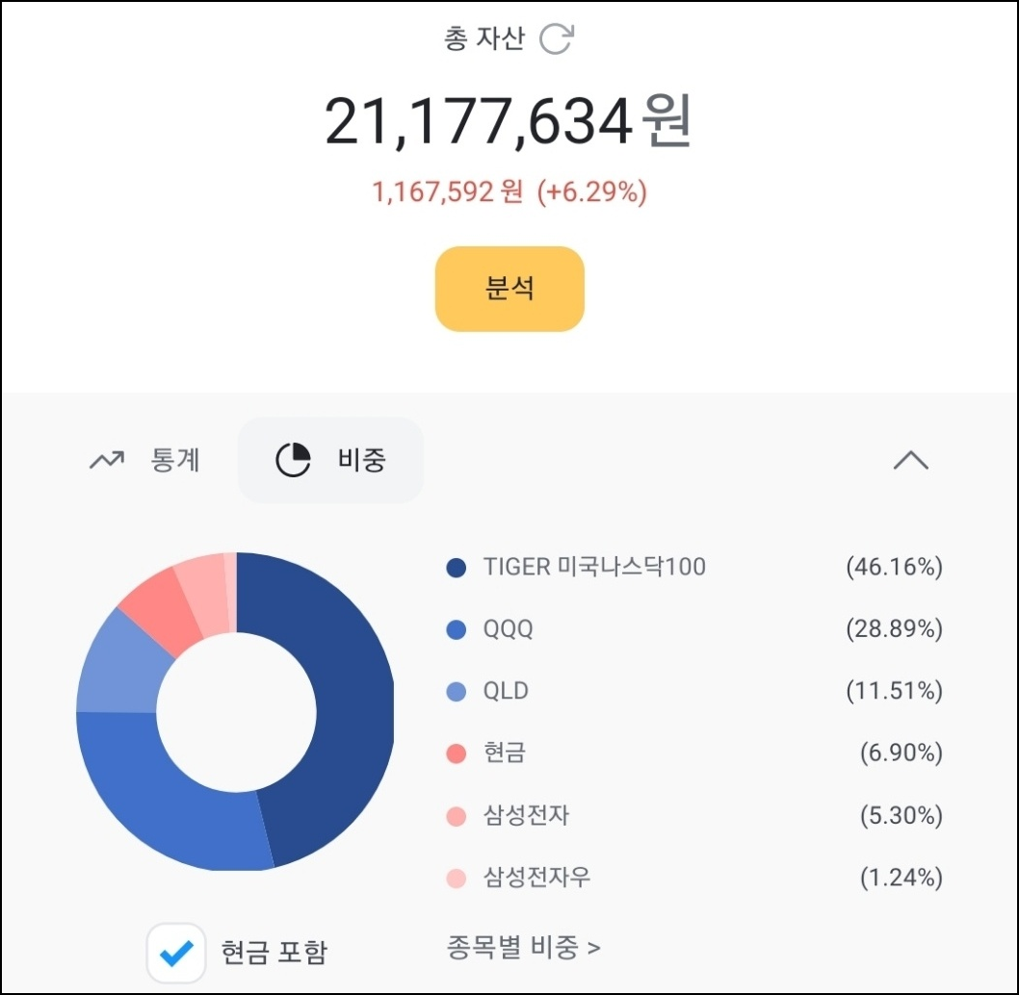Screen dimensions: 1019x995
Task: Select the QQQ legend label
Action: pos(509,628)
